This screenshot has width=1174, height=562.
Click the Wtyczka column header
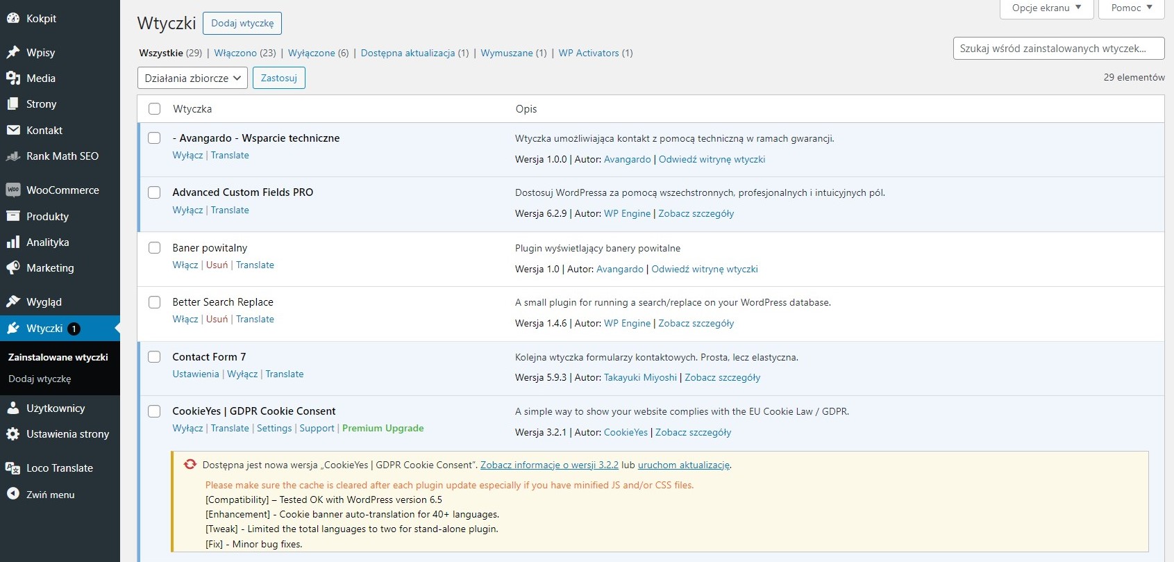[192, 109]
